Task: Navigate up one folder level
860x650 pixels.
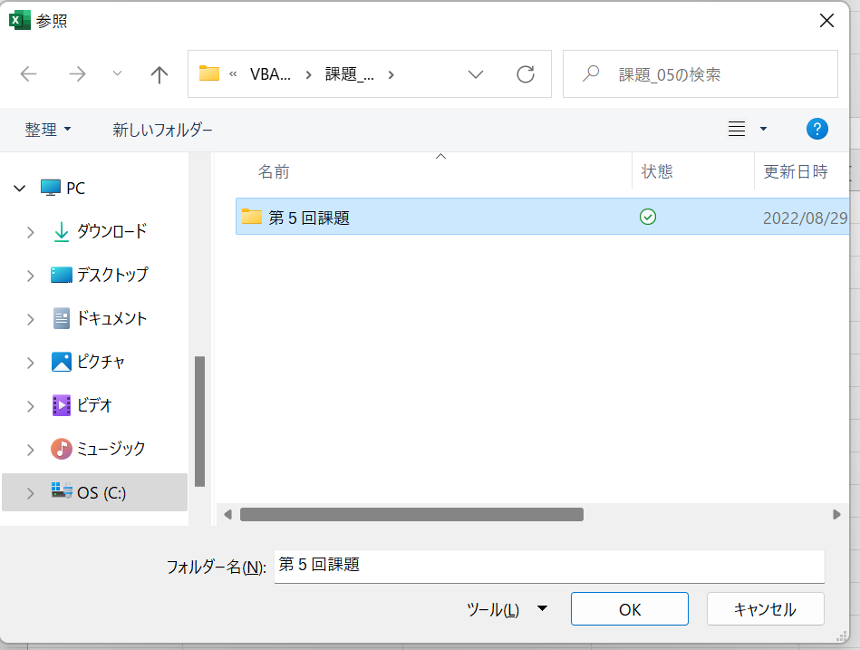Action: click(x=159, y=74)
